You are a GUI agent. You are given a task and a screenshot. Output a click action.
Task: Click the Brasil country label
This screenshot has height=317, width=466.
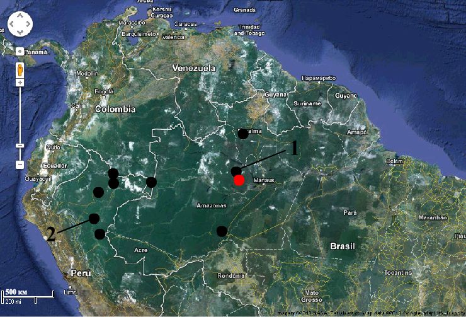point(343,246)
